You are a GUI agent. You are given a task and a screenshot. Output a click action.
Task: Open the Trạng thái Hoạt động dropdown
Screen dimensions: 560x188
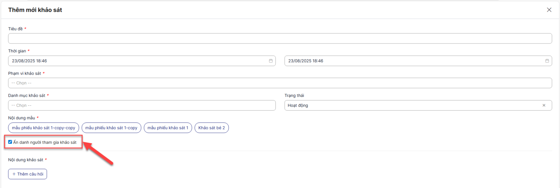(x=413, y=105)
